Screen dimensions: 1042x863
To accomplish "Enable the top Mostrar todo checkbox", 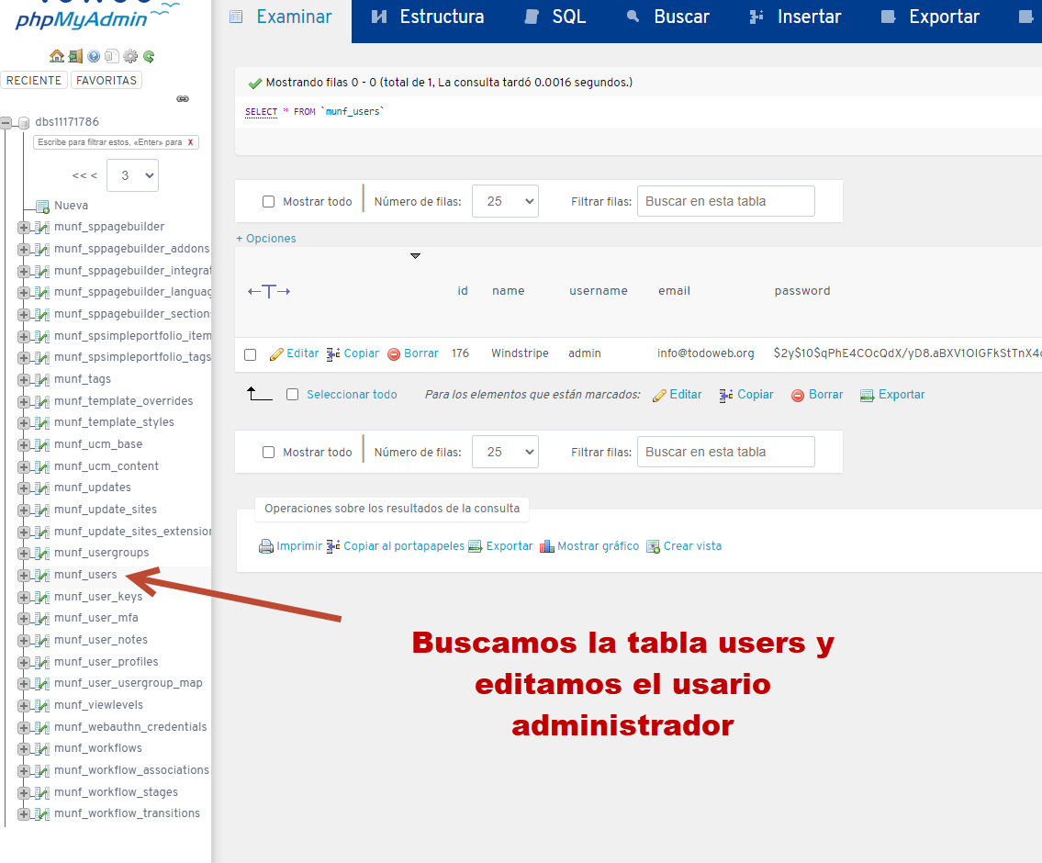I will coord(269,202).
